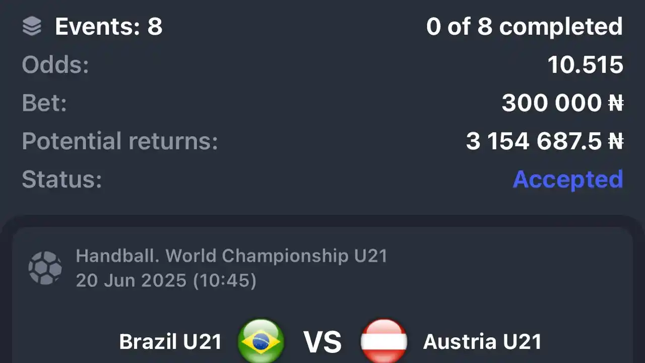Tap the Brazil flag icon

click(x=261, y=341)
